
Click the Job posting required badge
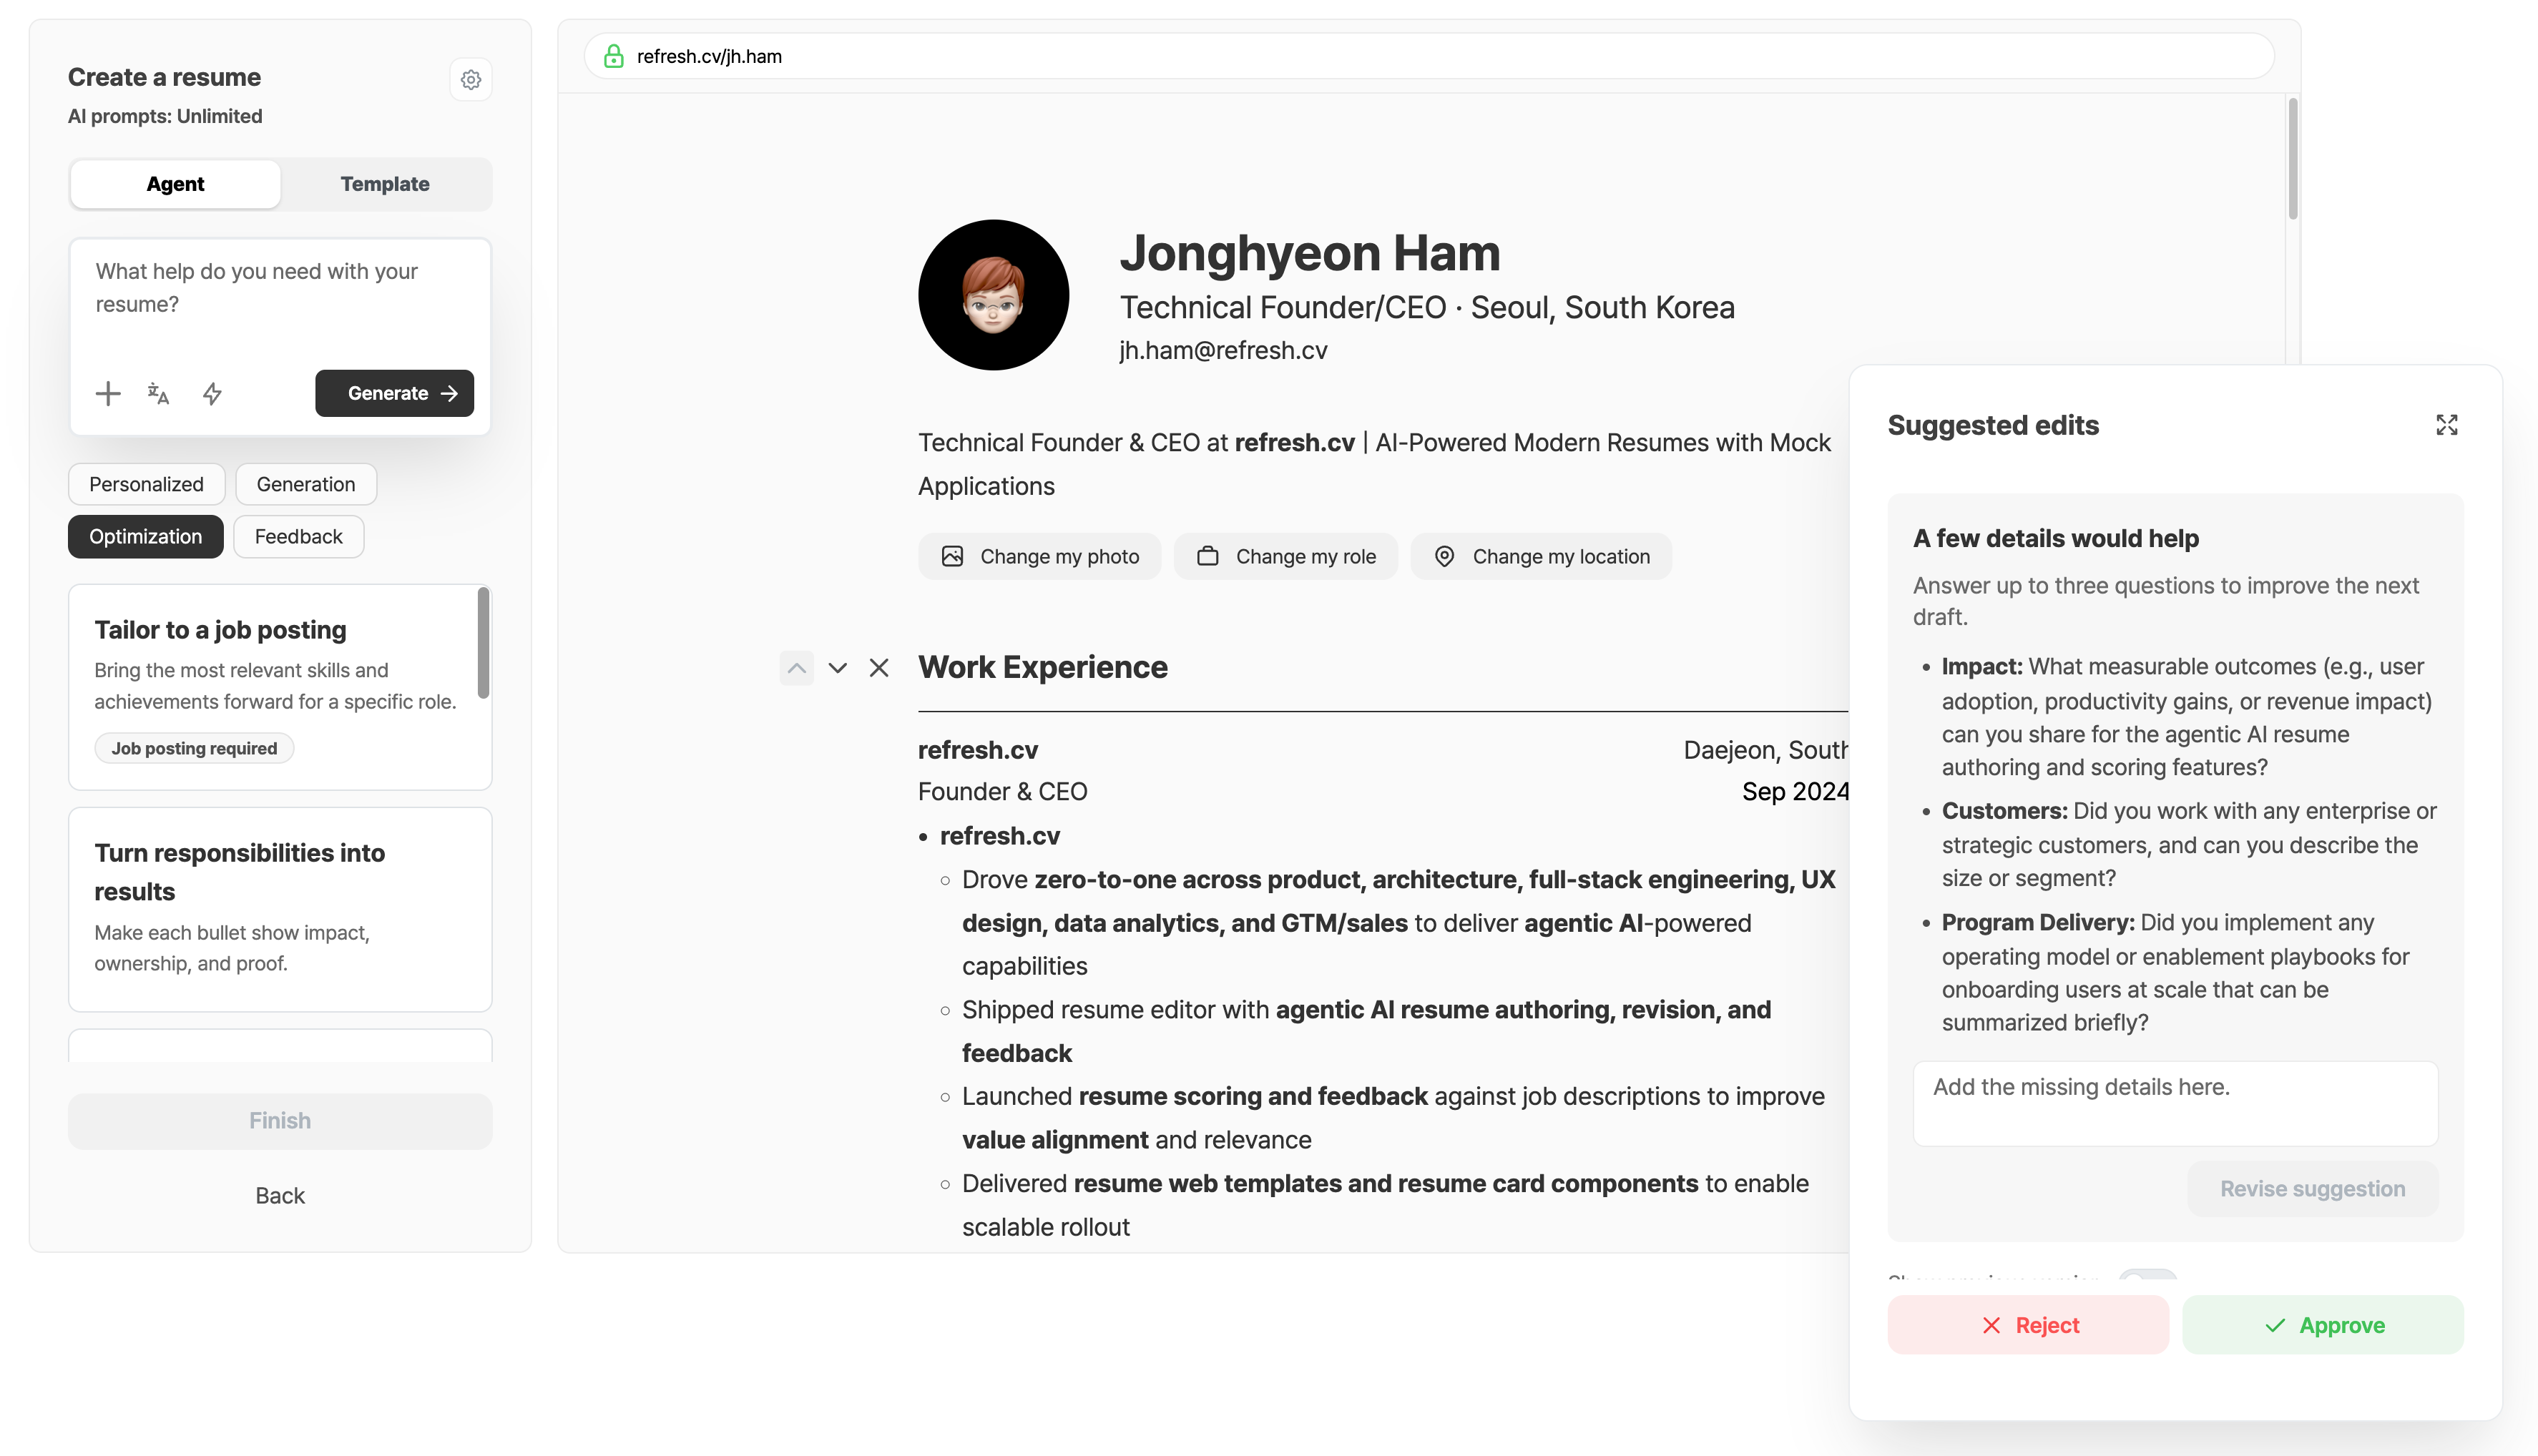coord(194,748)
